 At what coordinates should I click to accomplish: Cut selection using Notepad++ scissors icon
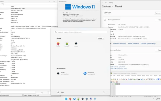pyautogui.click(x=127, y=79)
